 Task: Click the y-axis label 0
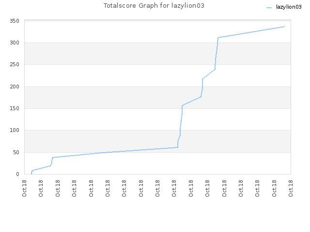coord(17,174)
